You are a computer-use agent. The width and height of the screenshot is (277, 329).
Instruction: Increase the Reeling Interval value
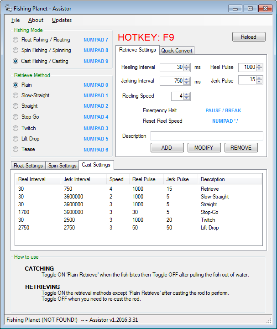(187, 65)
